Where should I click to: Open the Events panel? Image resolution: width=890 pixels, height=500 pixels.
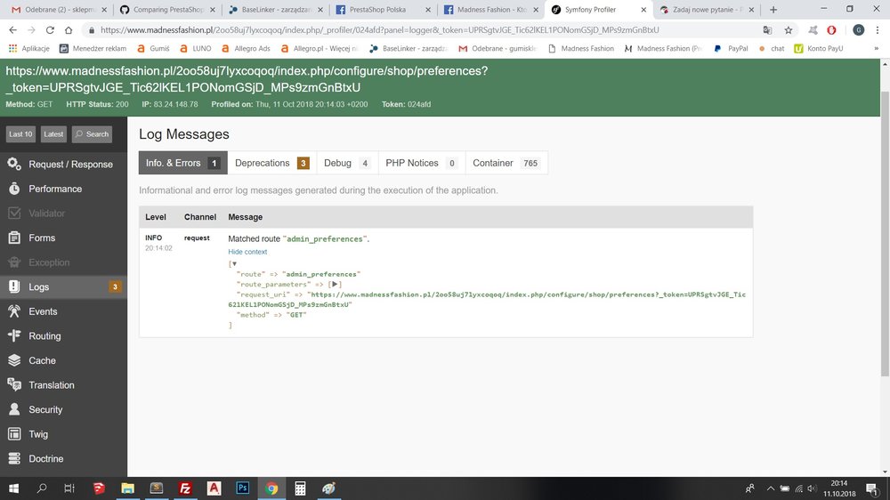coord(63,311)
